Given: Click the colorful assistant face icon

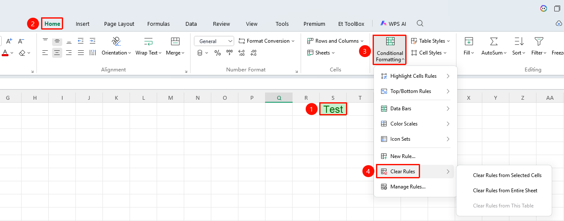Looking at the screenshot, I should click(x=544, y=8).
